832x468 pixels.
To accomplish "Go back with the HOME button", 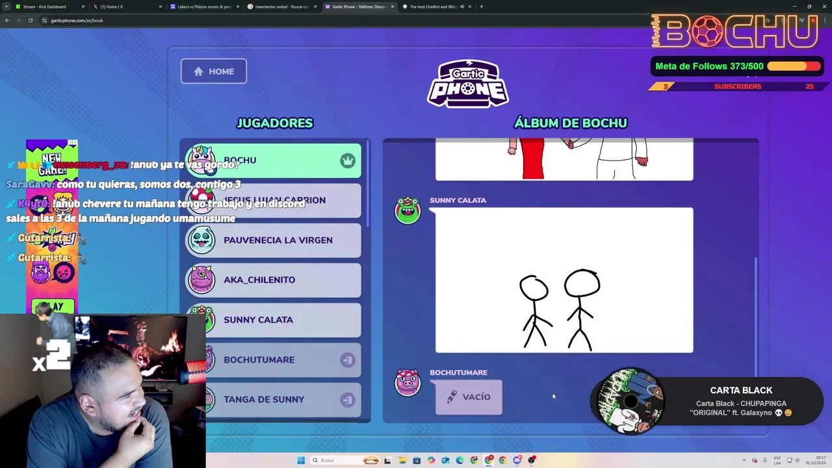I will (213, 71).
